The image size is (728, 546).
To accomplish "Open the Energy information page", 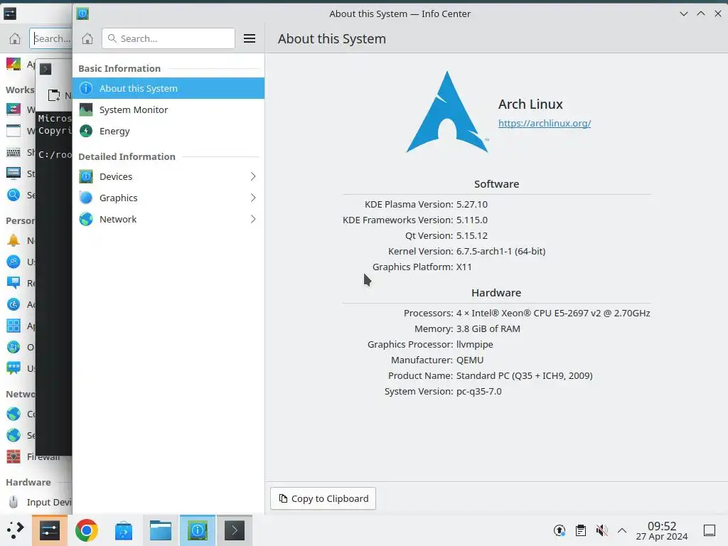I will (x=168, y=131).
